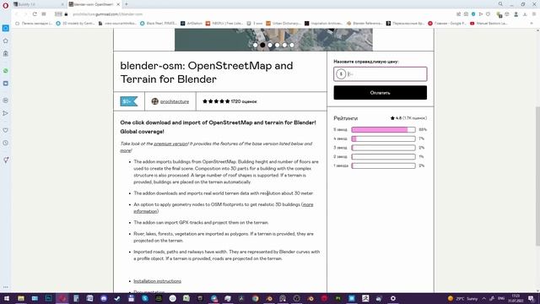The image size is (540, 304).
Task: Select the first carousel dot
Action: click(x=255, y=45)
